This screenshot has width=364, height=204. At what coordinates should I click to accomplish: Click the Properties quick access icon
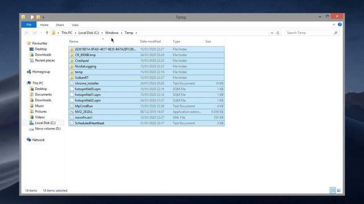coord(32,17)
